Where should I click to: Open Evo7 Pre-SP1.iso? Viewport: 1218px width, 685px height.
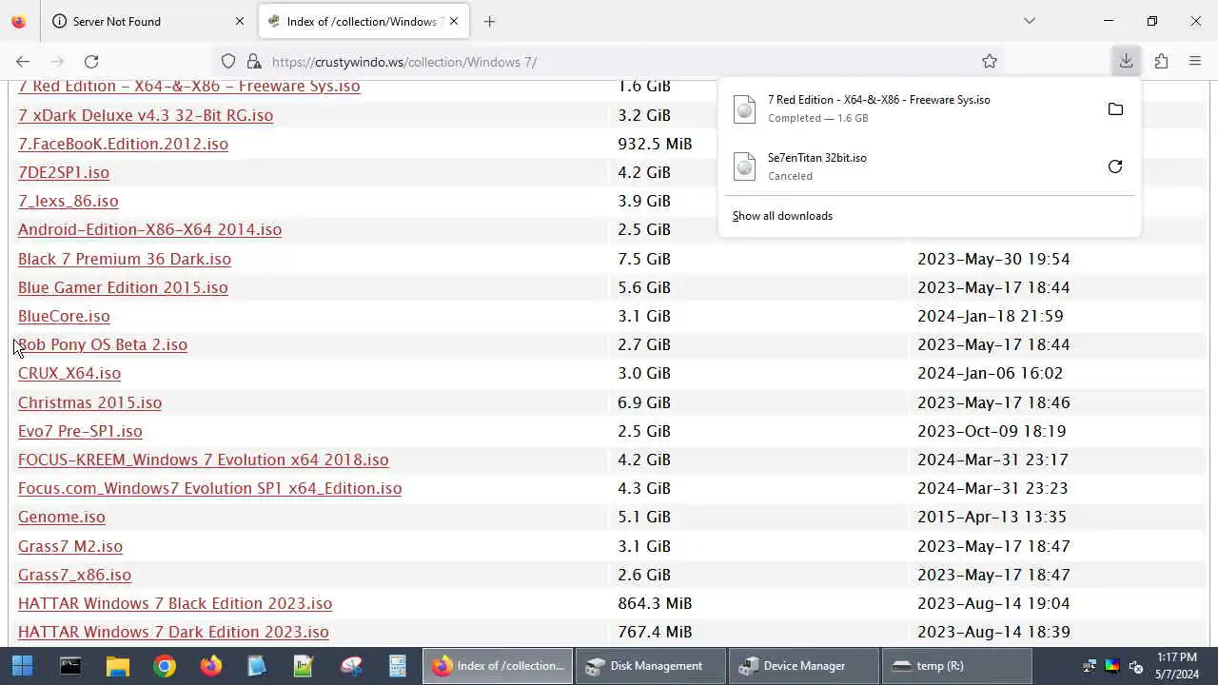click(x=80, y=431)
